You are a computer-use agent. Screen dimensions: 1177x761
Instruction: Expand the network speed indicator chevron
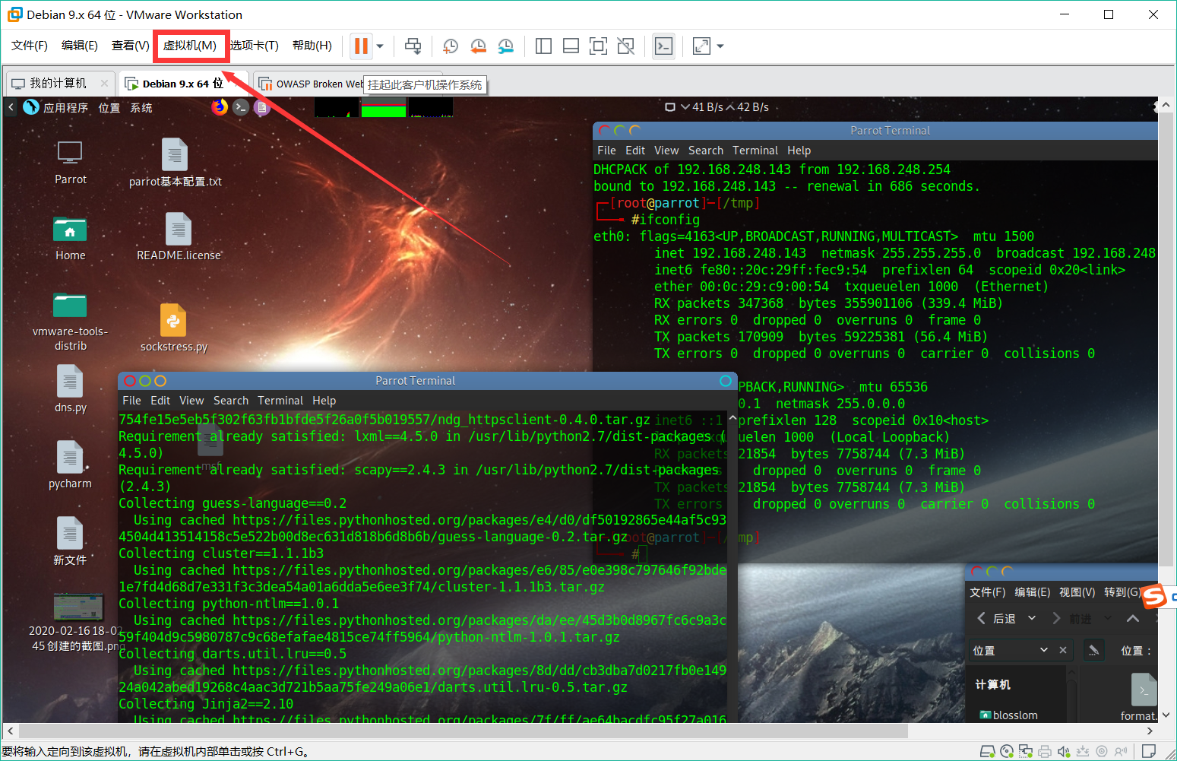coord(685,107)
